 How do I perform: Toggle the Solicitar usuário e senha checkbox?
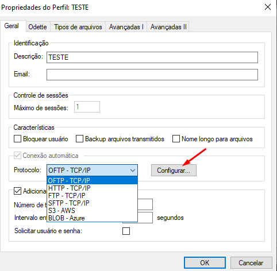[126, 231]
